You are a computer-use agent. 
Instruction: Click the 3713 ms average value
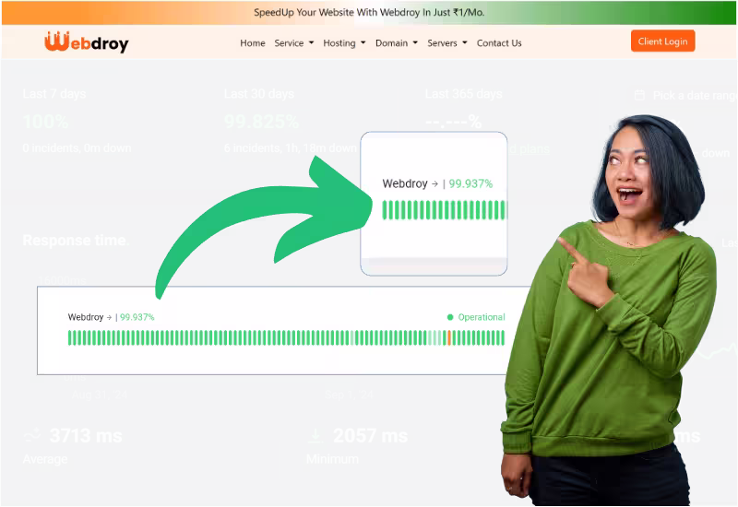tap(86, 435)
